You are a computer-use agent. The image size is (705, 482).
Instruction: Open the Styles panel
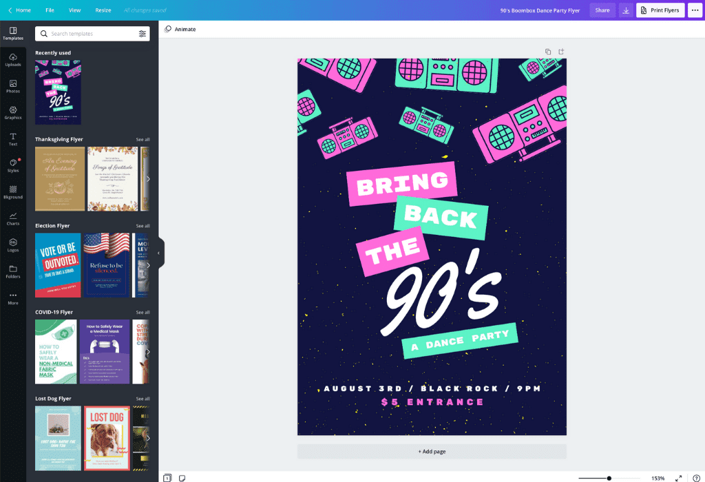[13, 165]
